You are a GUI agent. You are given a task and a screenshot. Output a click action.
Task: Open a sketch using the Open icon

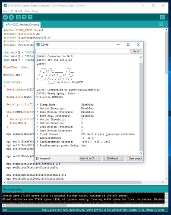point(24,17)
